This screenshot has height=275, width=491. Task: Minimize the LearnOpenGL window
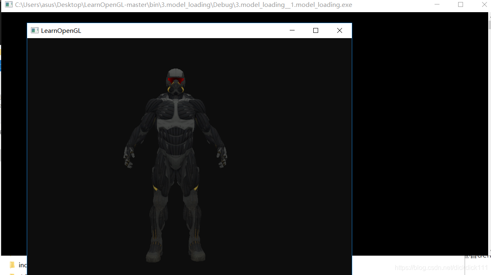coord(292,30)
